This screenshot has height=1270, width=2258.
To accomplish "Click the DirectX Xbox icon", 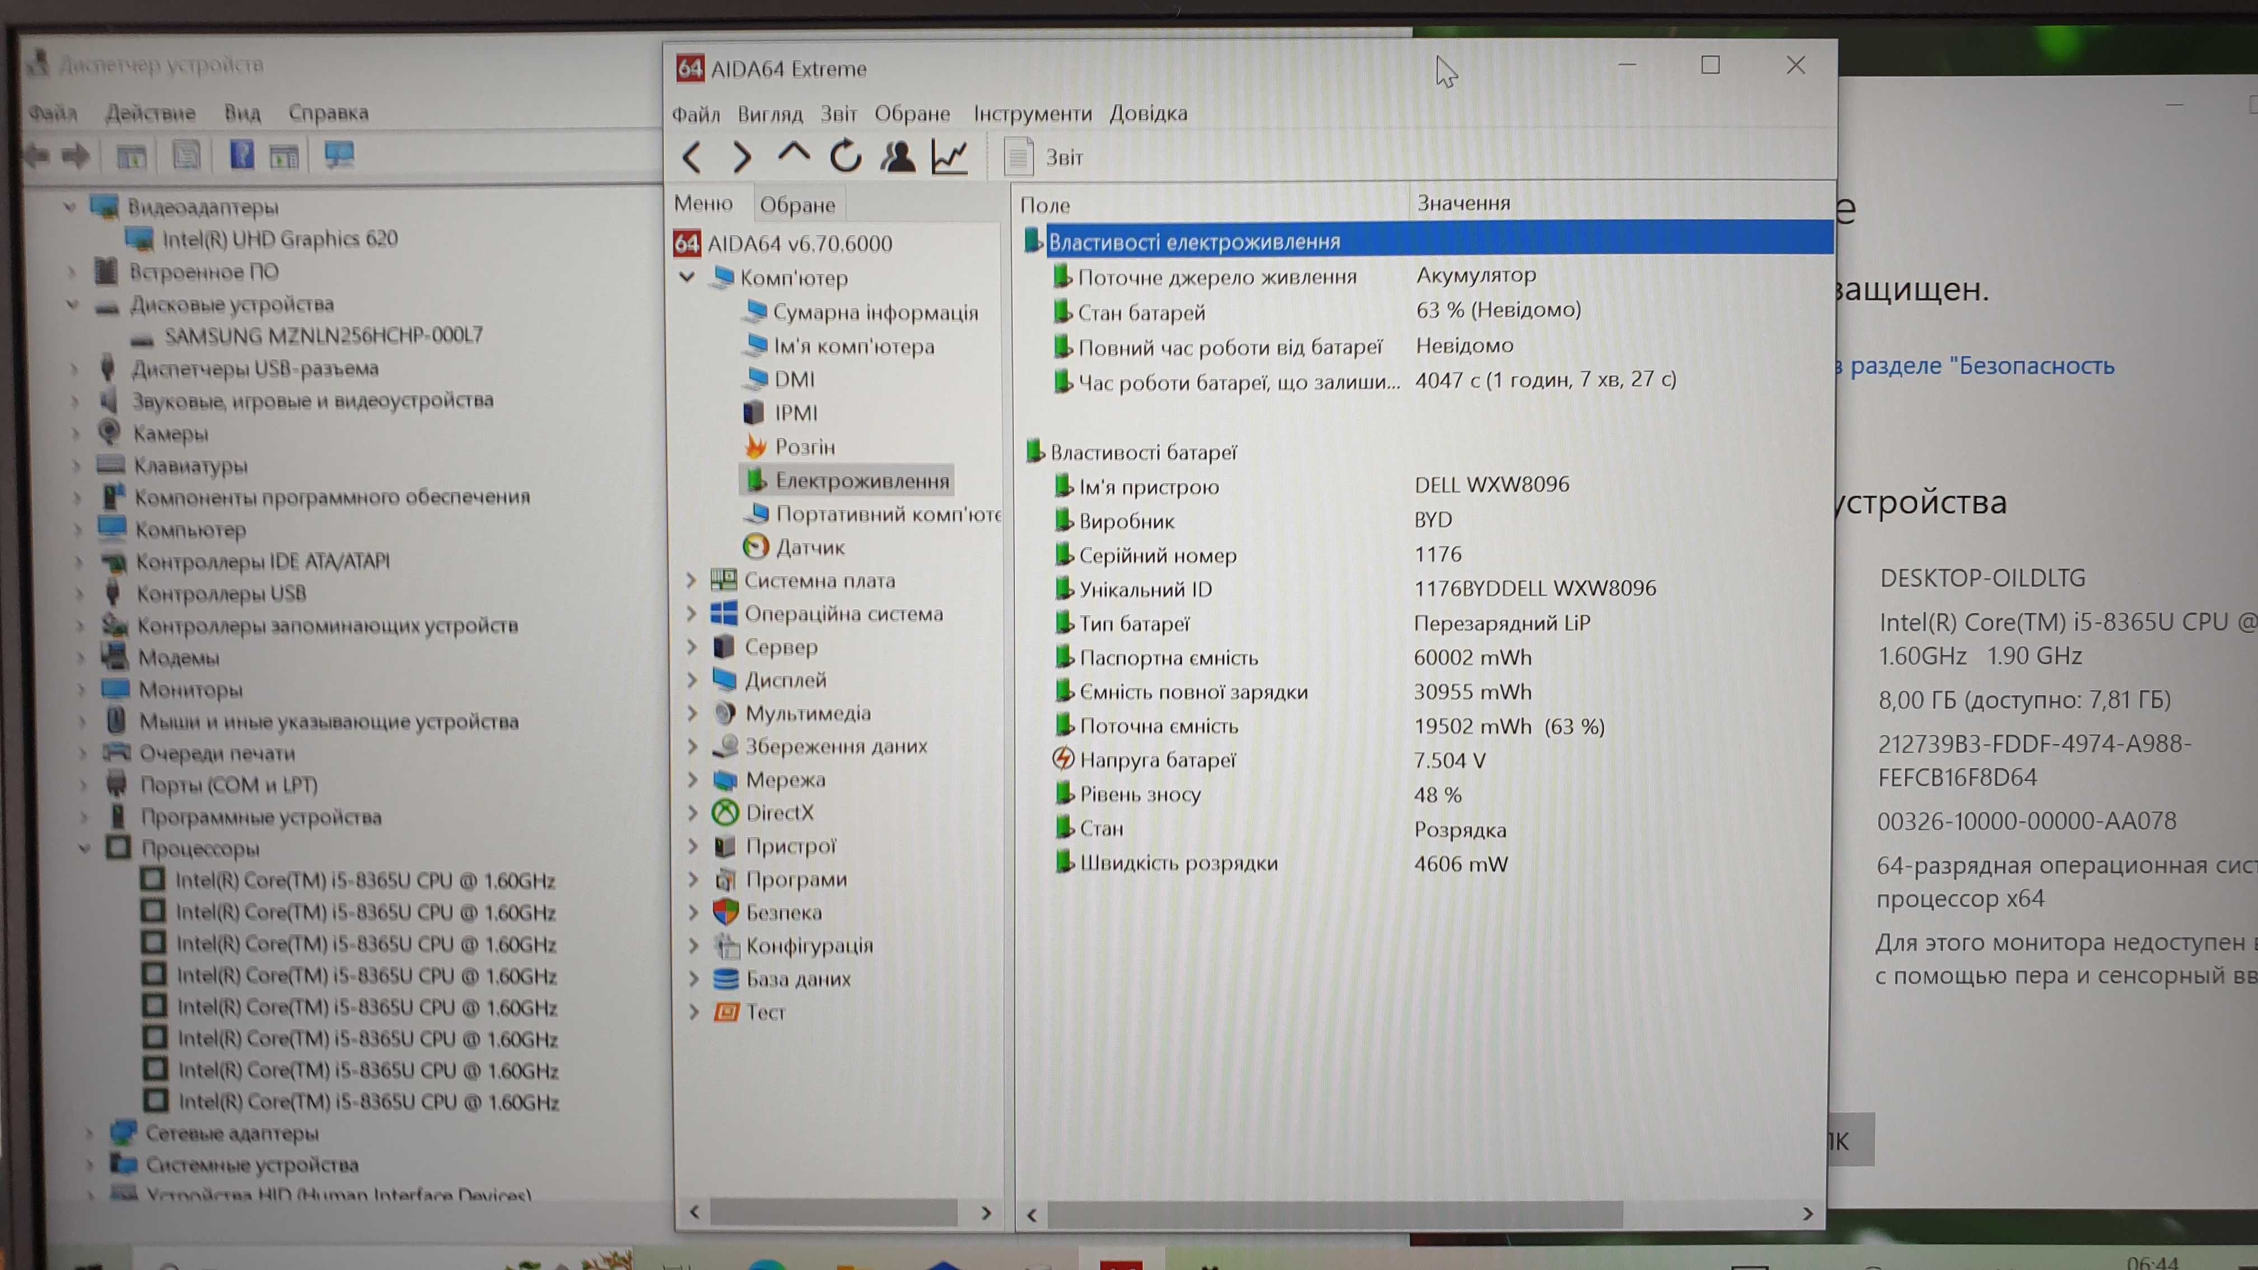I will [725, 813].
